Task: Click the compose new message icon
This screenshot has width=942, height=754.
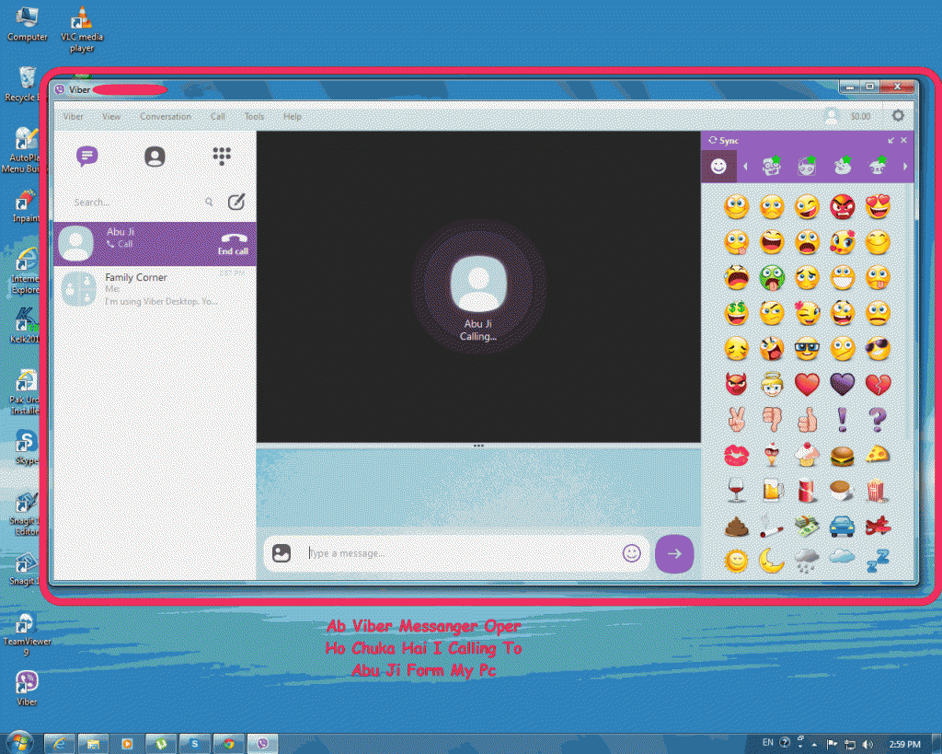Action: pos(236,202)
